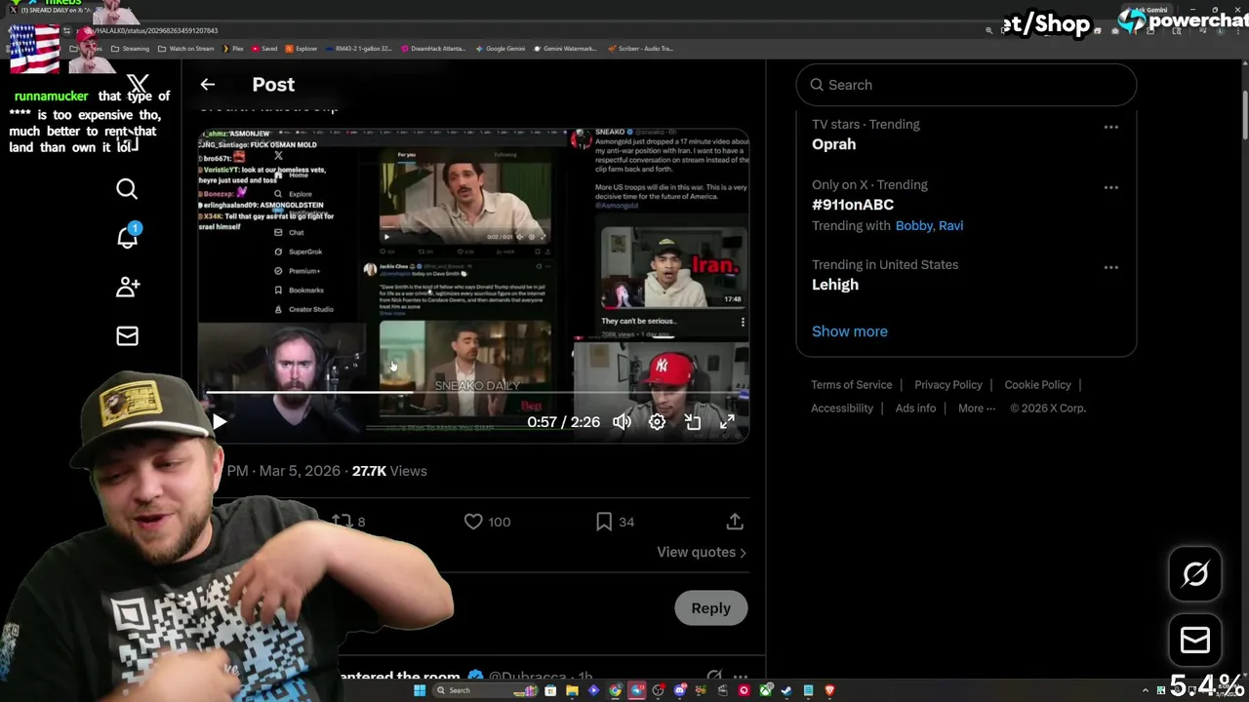Screen dimensions: 1249x702
Task: Open the Bobby, Ravi trending link
Action: [929, 226]
